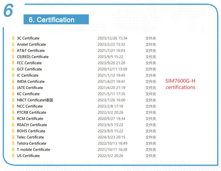Click the date 2020/9/27 19:34

(x=111, y=119)
